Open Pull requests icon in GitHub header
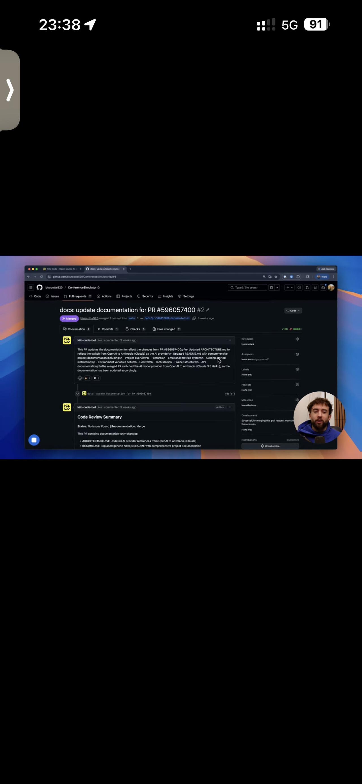 click(x=307, y=287)
